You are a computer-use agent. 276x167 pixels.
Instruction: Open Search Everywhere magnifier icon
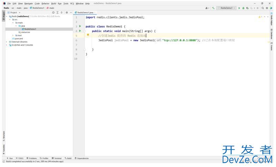(263, 8)
